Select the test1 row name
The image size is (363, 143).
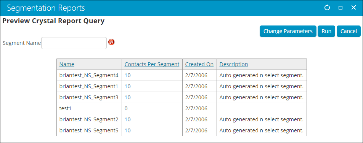pyautogui.click(x=65, y=108)
